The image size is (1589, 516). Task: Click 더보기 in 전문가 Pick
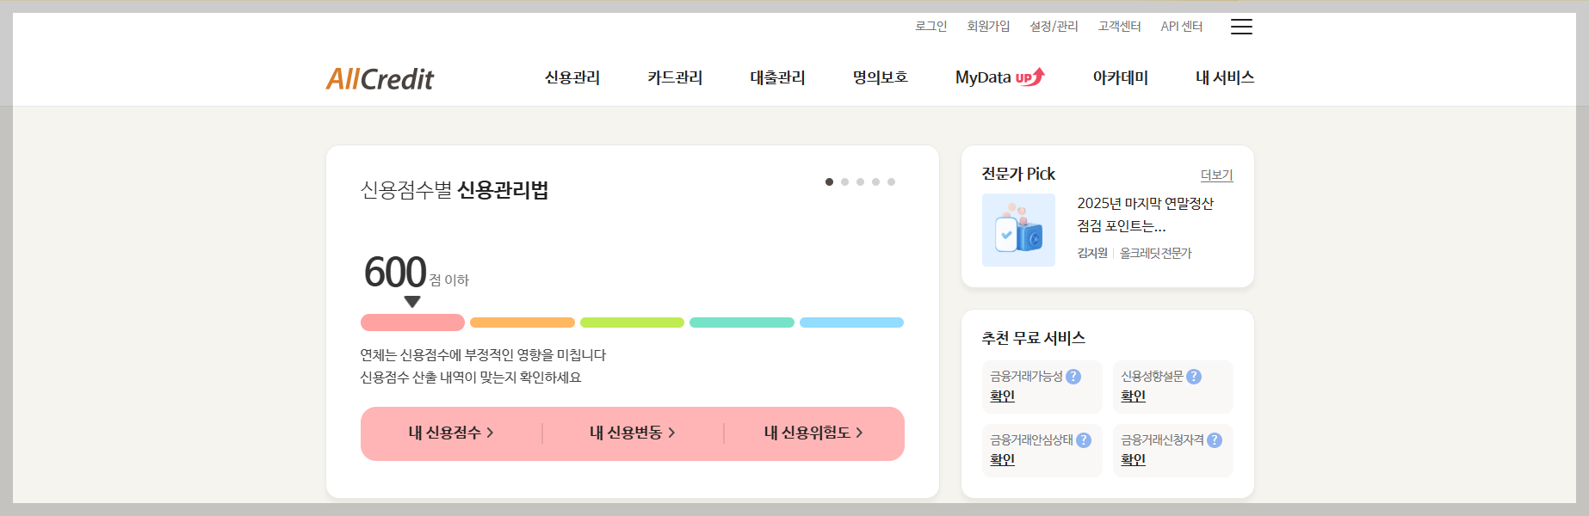(1216, 175)
